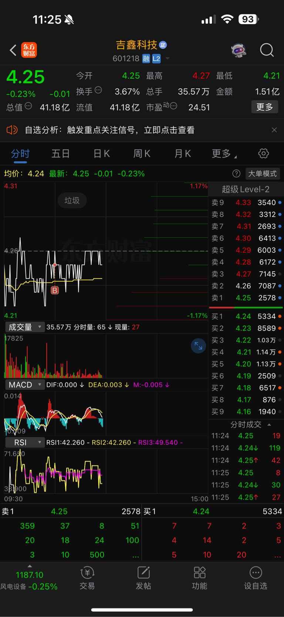Expand the sector index up arrow
This screenshot has width=284, height=617.
30,566
